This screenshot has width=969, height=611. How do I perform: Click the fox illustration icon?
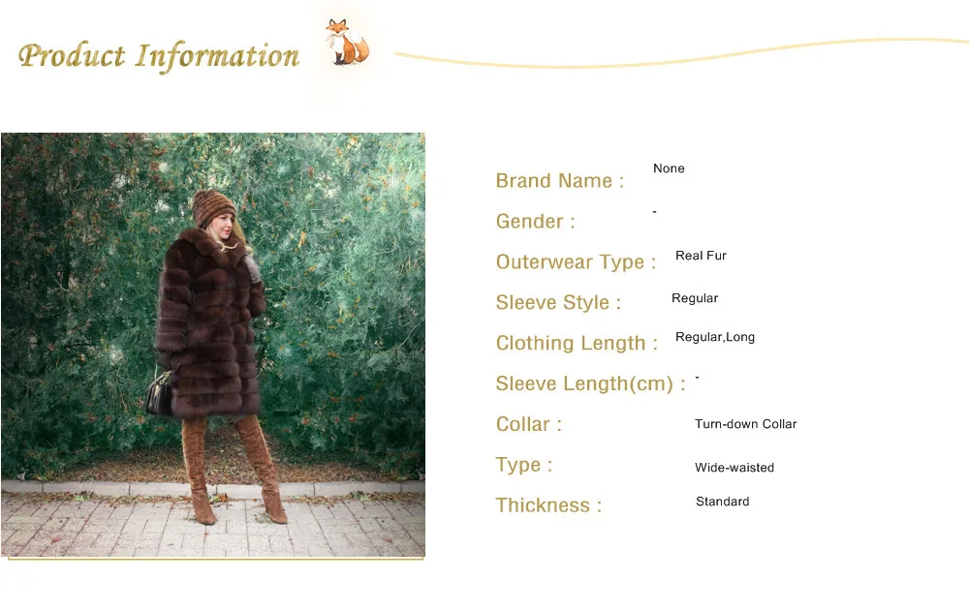pyautogui.click(x=347, y=42)
